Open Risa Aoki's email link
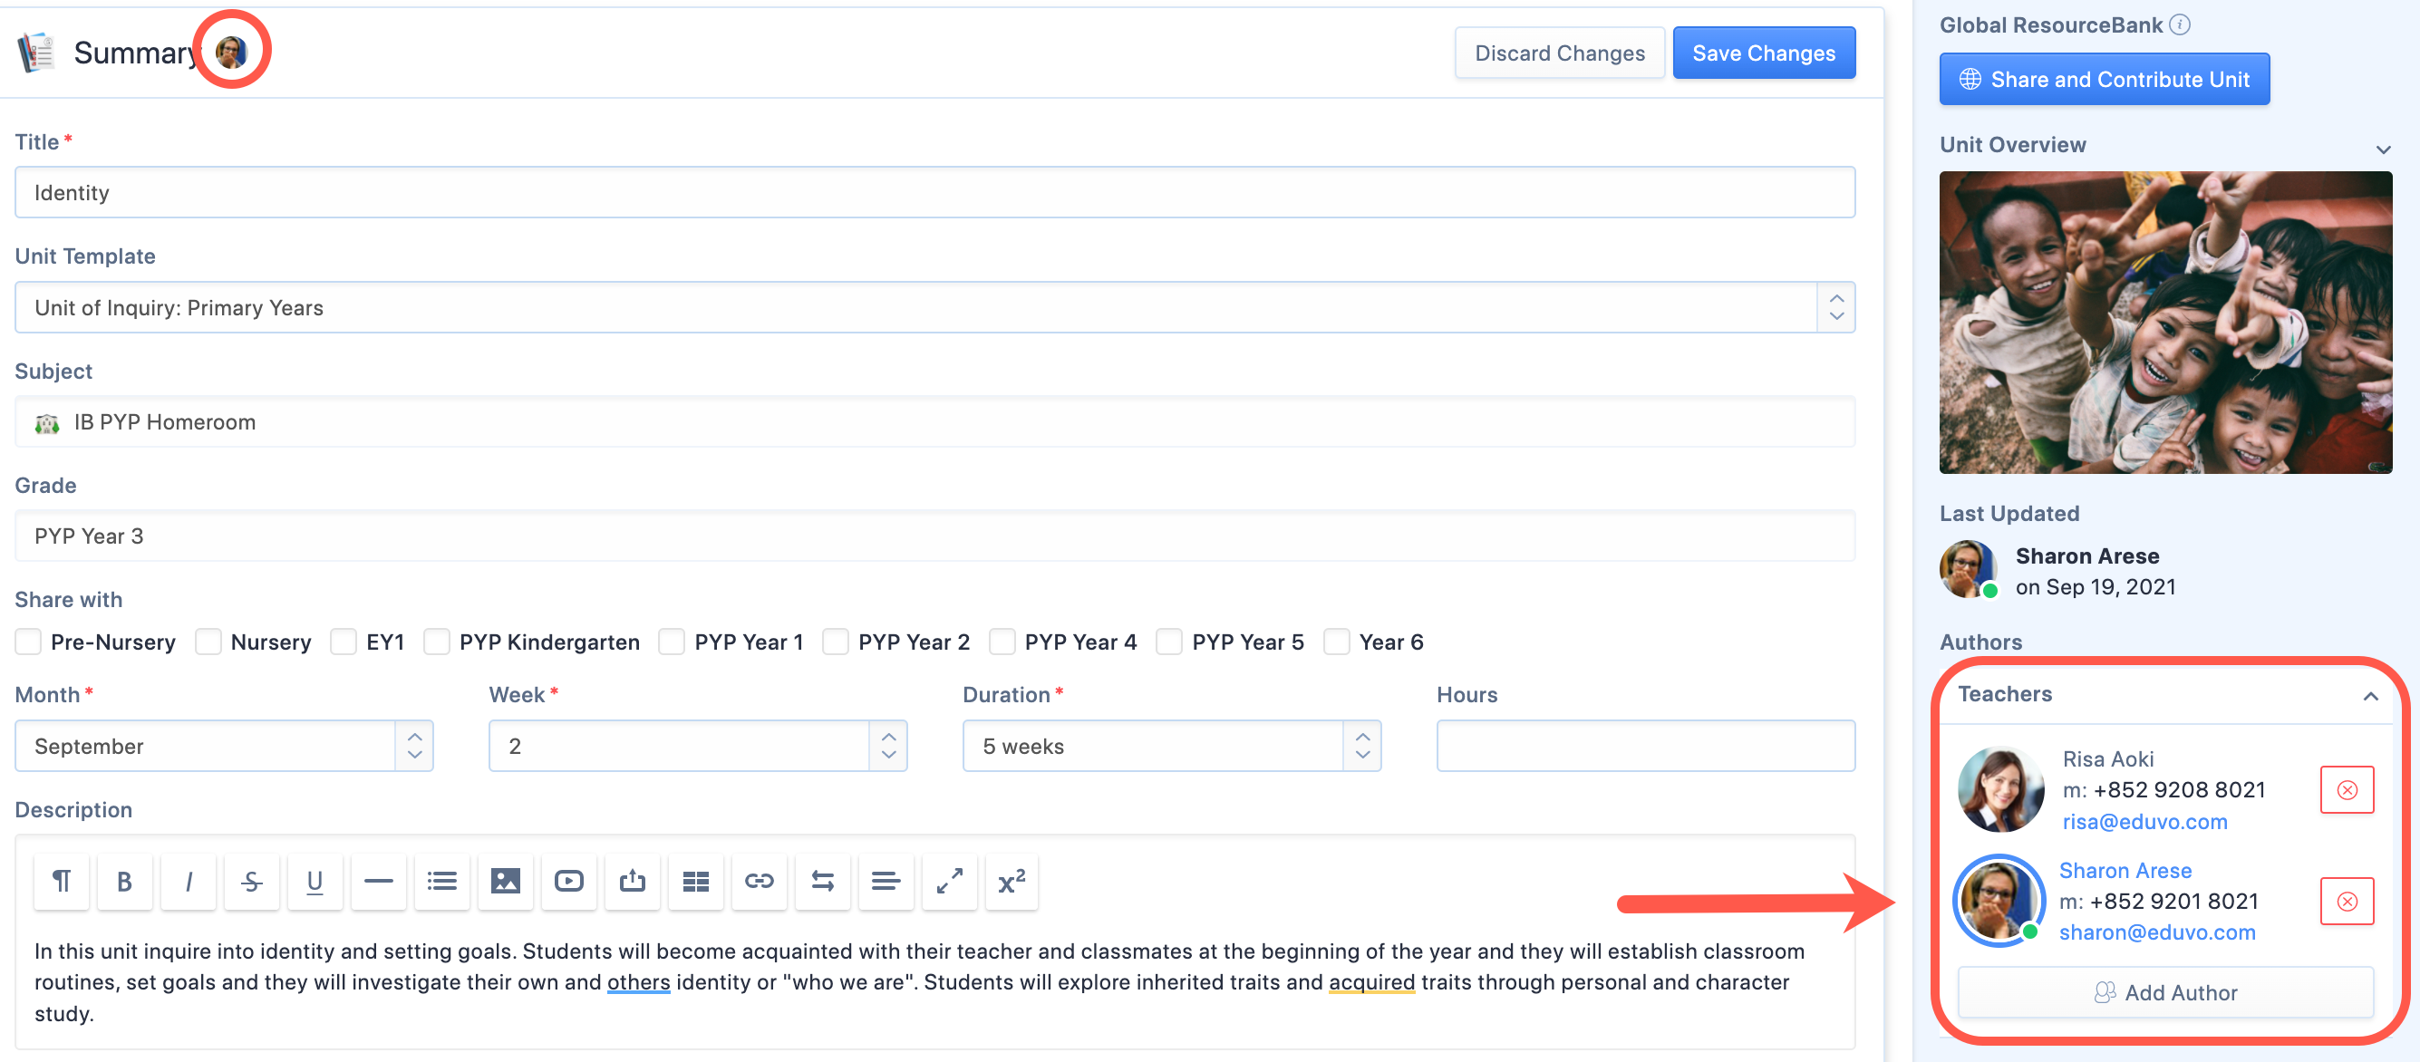The image size is (2420, 1062). pos(2144,821)
